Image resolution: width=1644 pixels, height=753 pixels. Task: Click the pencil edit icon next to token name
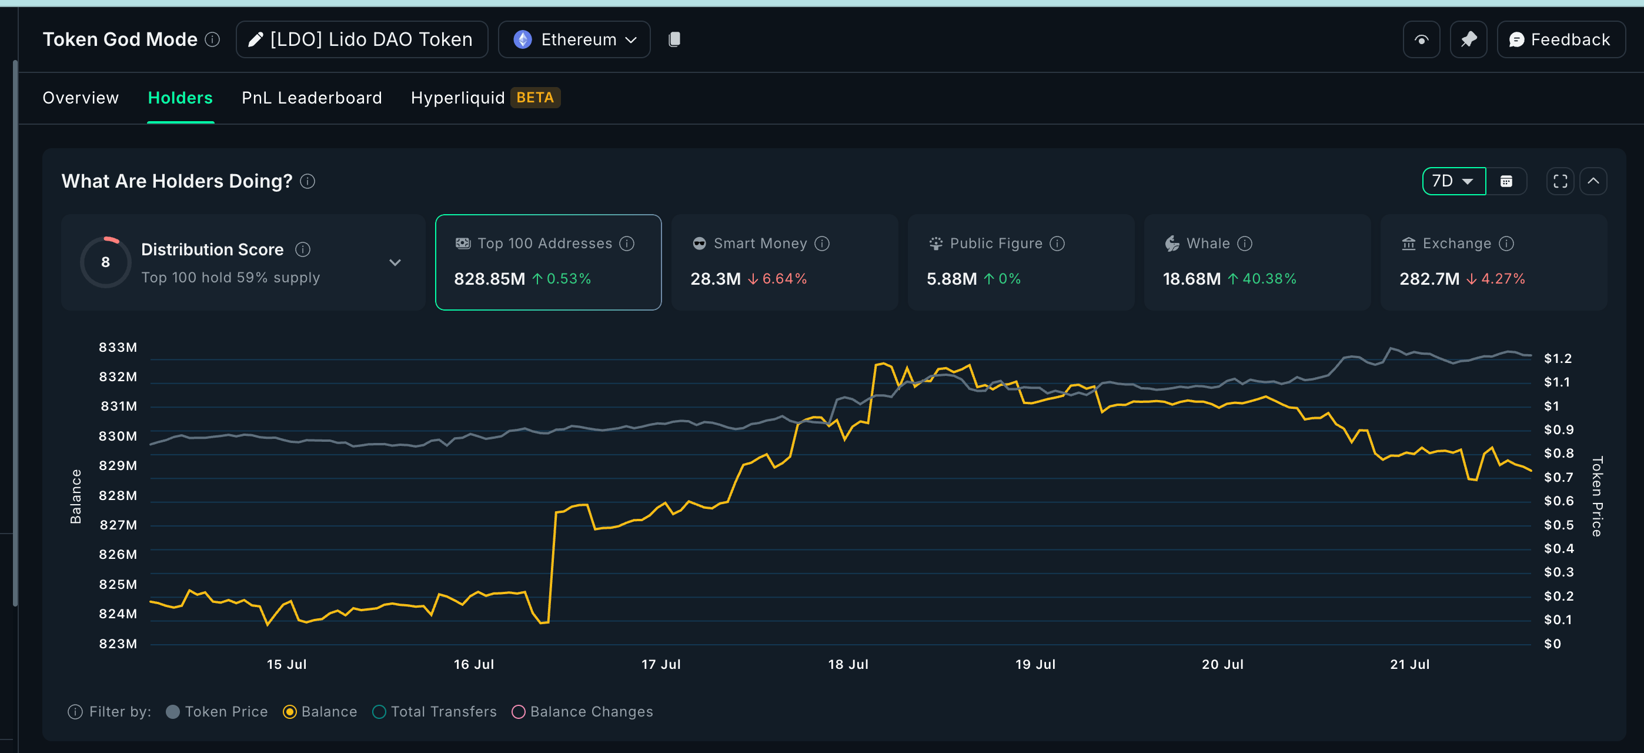pyautogui.click(x=255, y=39)
